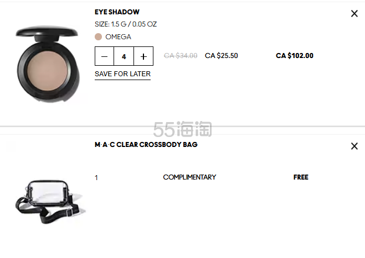This screenshot has width=365, height=258.
Task: Click the size text 1.5 G / 0.05 OZ
Action: (126, 24)
